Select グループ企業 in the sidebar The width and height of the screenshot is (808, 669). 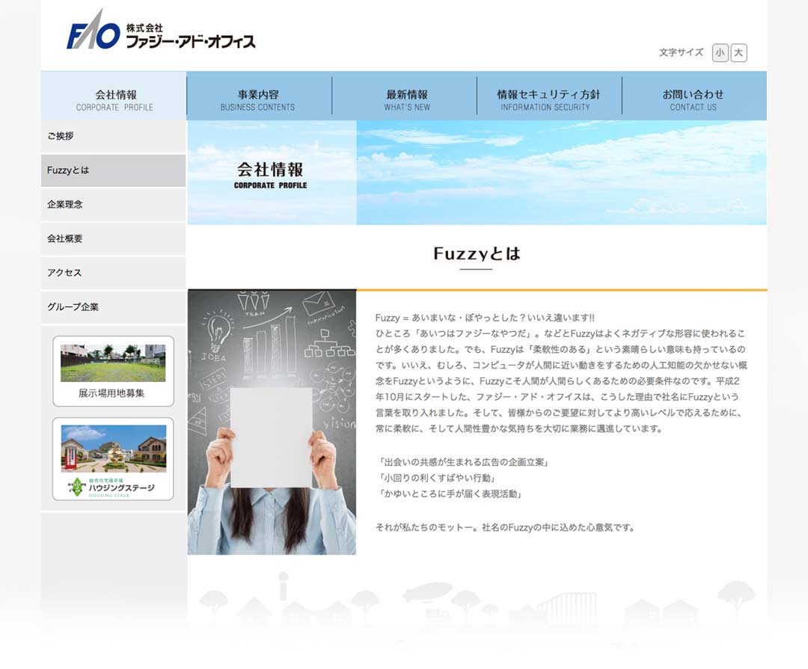114,307
